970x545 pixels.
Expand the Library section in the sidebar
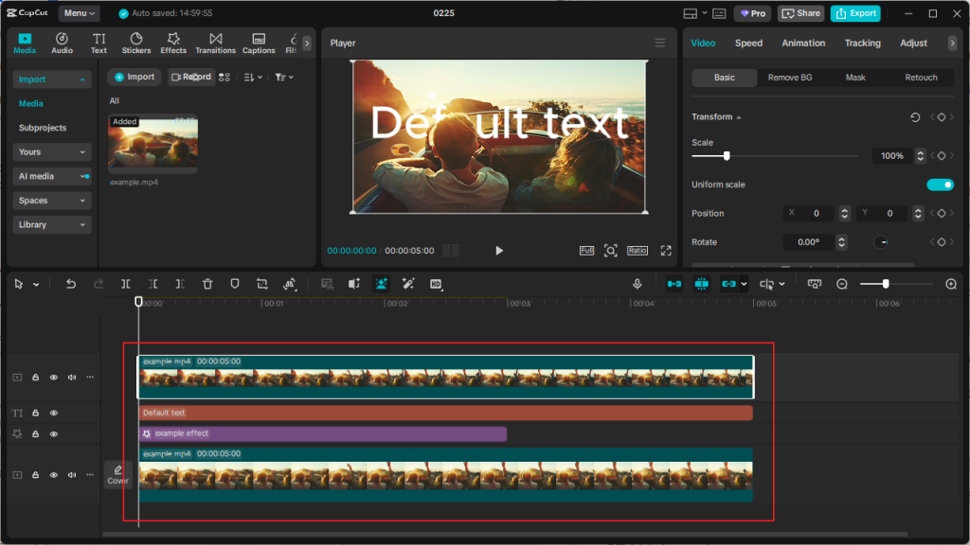[51, 224]
